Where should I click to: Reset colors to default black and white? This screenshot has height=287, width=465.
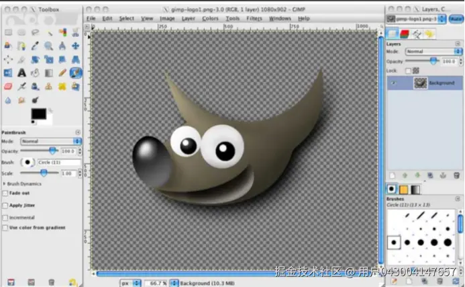coord(34,122)
